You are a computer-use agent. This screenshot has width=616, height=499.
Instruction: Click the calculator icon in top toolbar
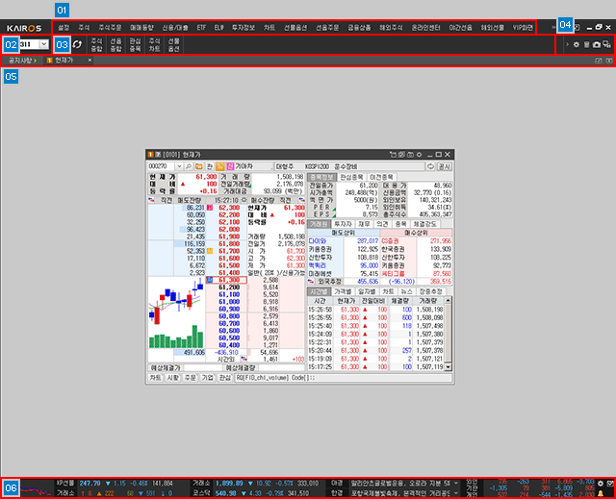pyautogui.click(x=586, y=45)
